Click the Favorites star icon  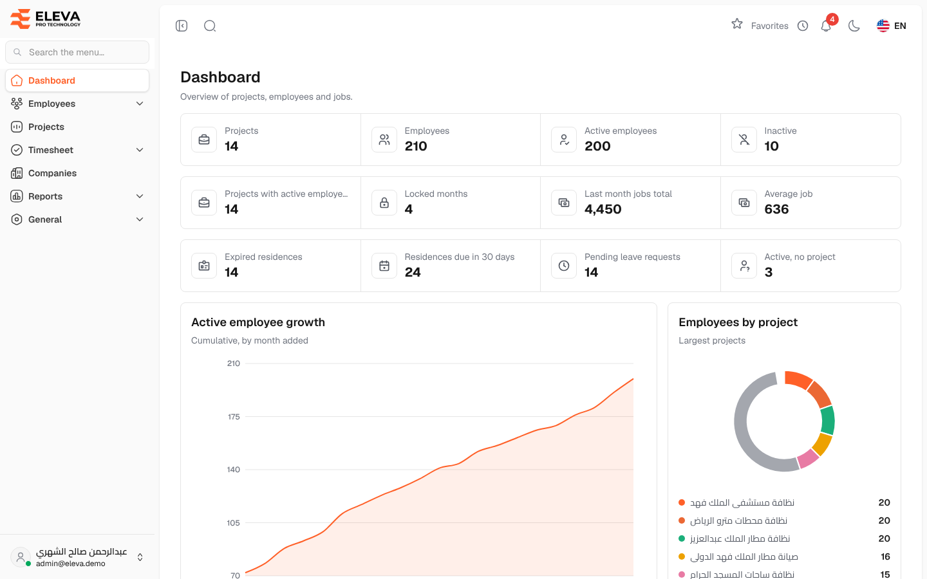pos(737,24)
